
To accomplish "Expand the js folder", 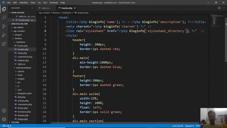I will 18,86.
